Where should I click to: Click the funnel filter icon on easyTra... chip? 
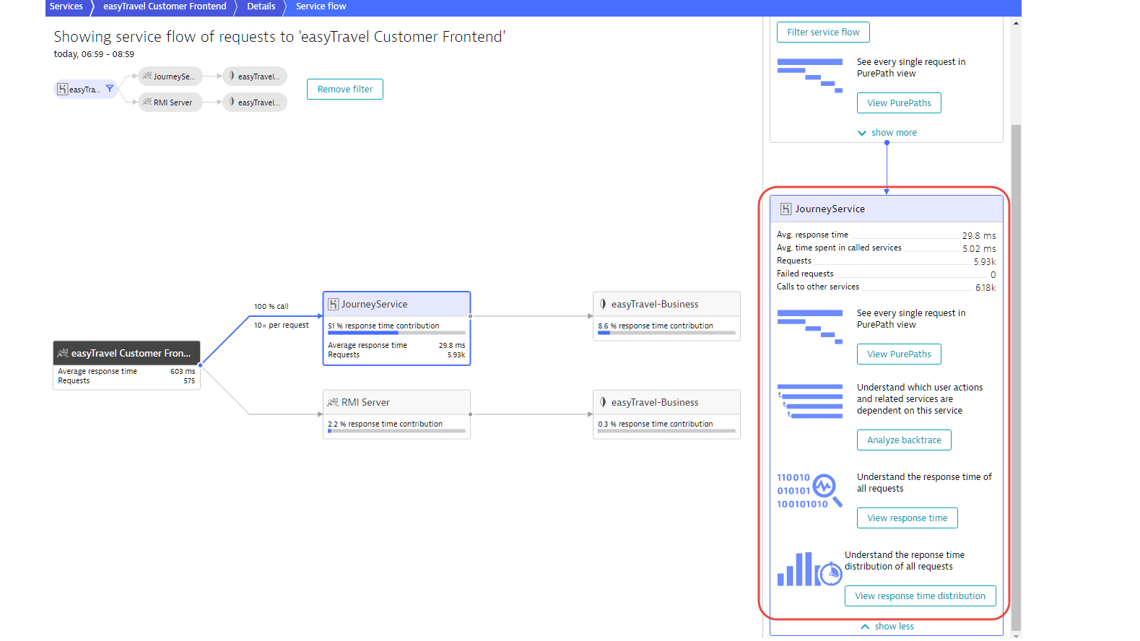tap(110, 89)
